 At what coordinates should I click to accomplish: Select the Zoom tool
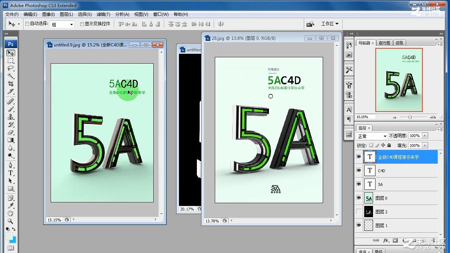click(x=11, y=221)
